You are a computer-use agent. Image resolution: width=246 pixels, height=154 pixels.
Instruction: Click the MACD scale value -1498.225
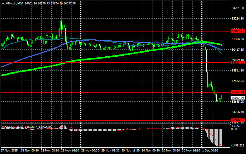click(238, 145)
